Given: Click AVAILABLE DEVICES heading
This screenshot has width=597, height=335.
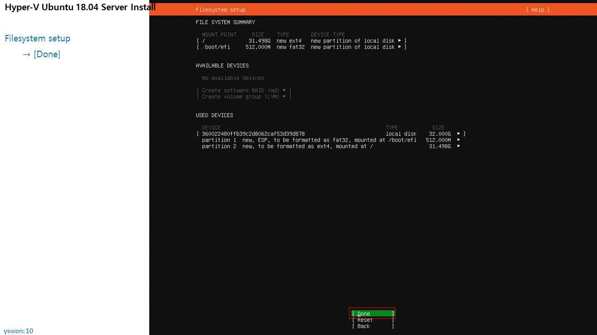Looking at the screenshot, I should pyautogui.click(x=222, y=66).
